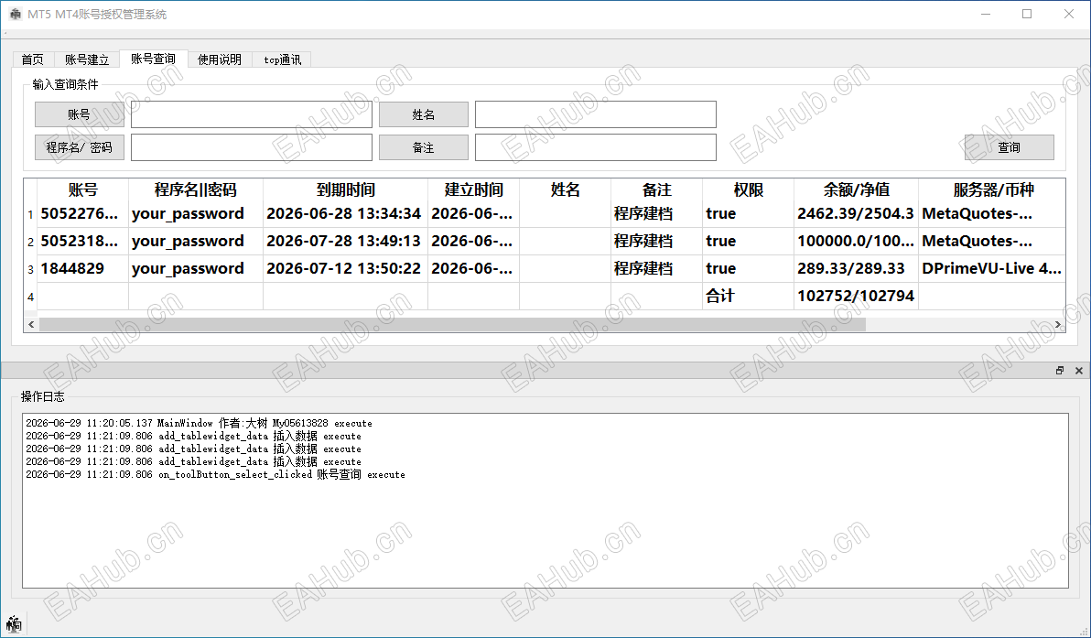Viewport: 1091px width, 638px height.
Task: Click the 服务器/币种 column header
Action: (x=992, y=190)
